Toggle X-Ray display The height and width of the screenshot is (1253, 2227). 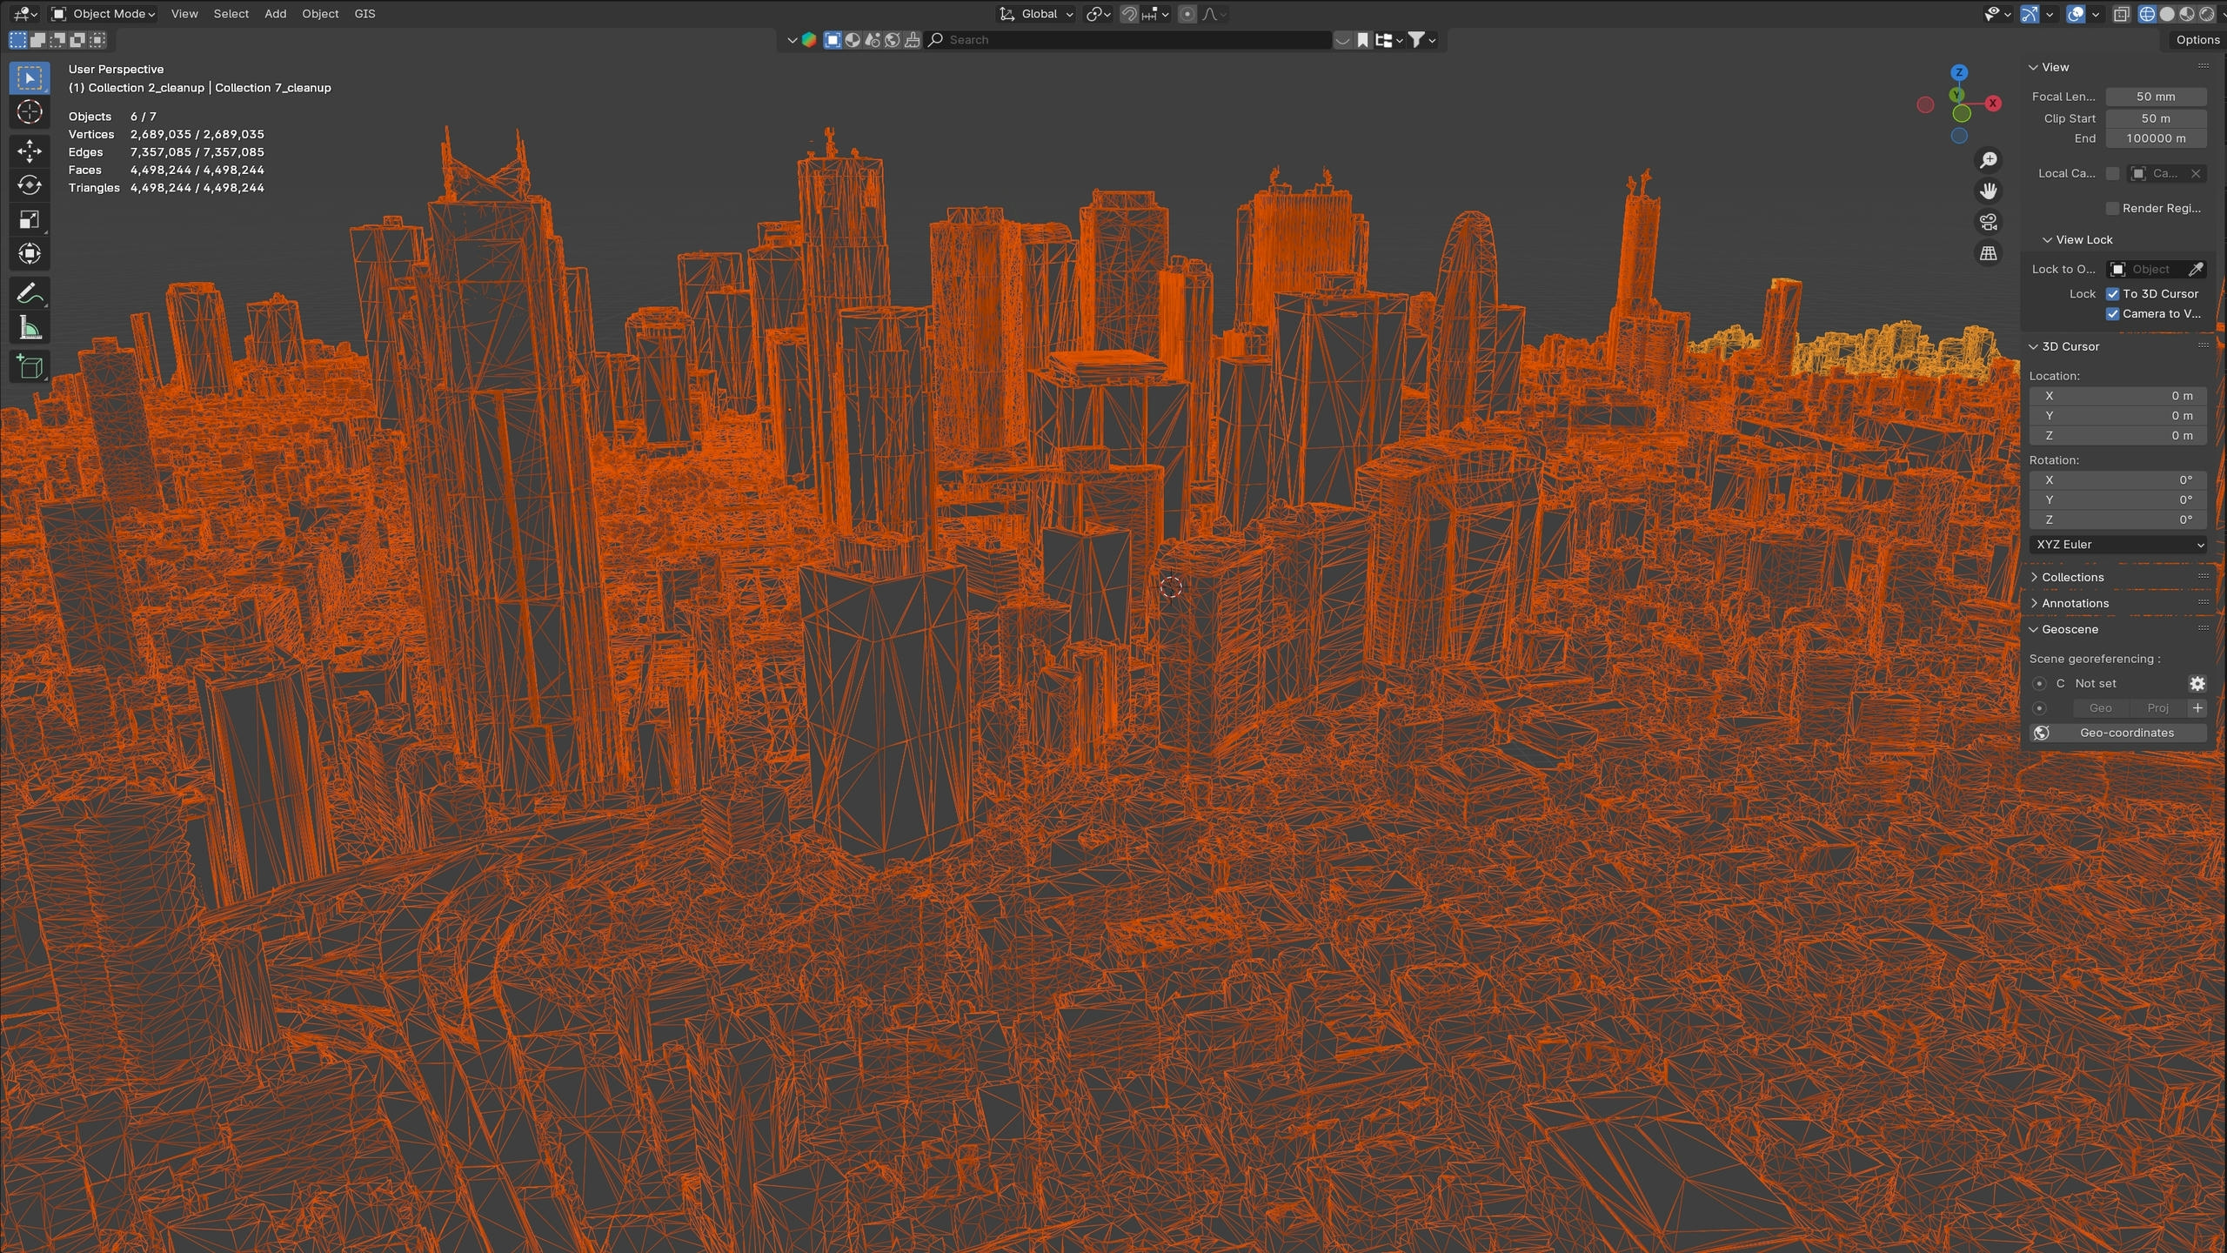pos(2122,14)
